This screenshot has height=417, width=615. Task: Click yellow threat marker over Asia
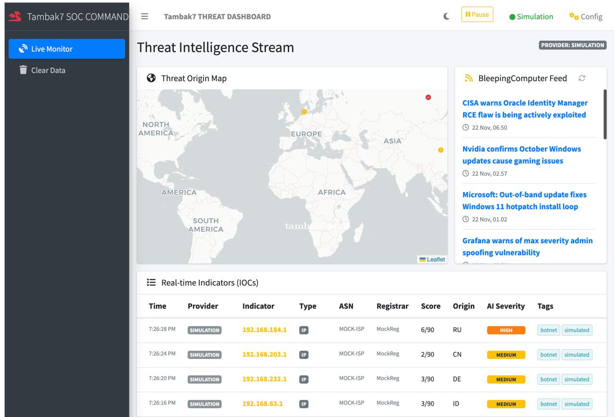tap(441, 150)
